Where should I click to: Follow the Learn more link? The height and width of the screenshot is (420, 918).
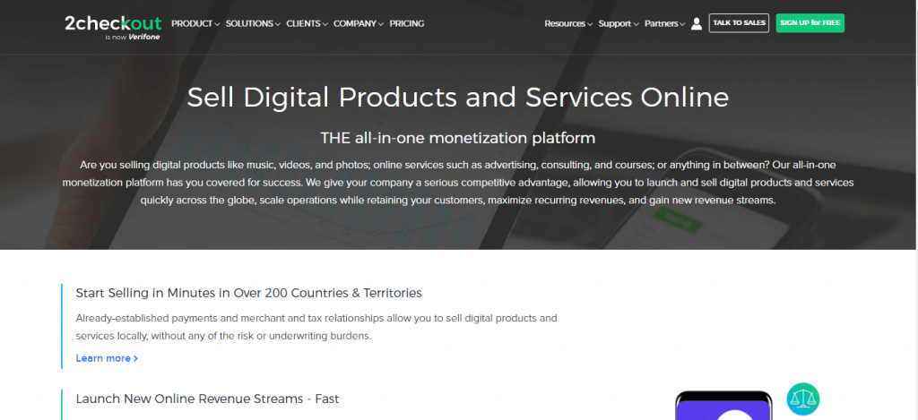tap(107, 358)
